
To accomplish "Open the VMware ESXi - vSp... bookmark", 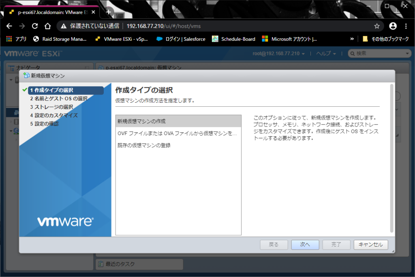I will click(122, 39).
